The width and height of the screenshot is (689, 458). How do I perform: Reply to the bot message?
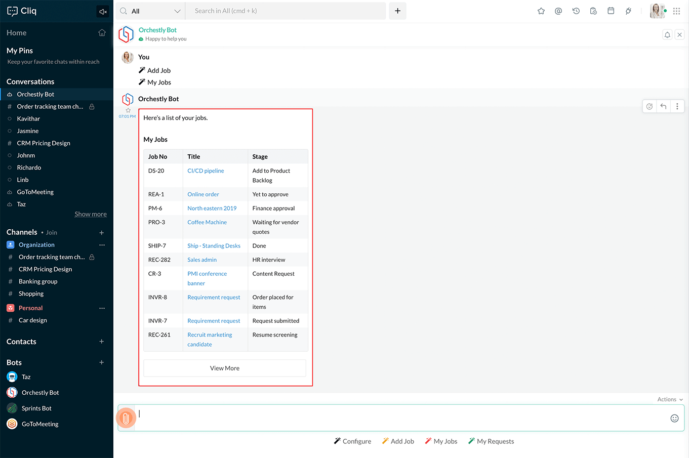tap(663, 106)
